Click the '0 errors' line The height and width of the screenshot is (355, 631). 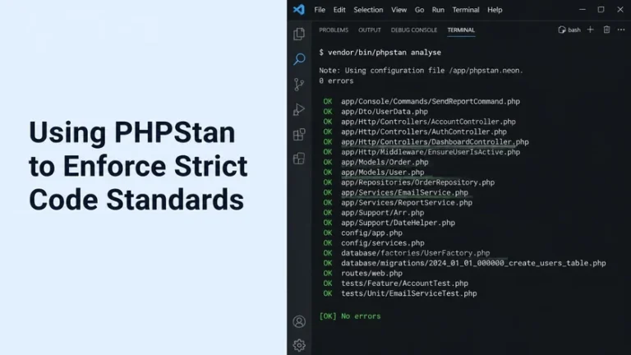[x=336, y=81]
